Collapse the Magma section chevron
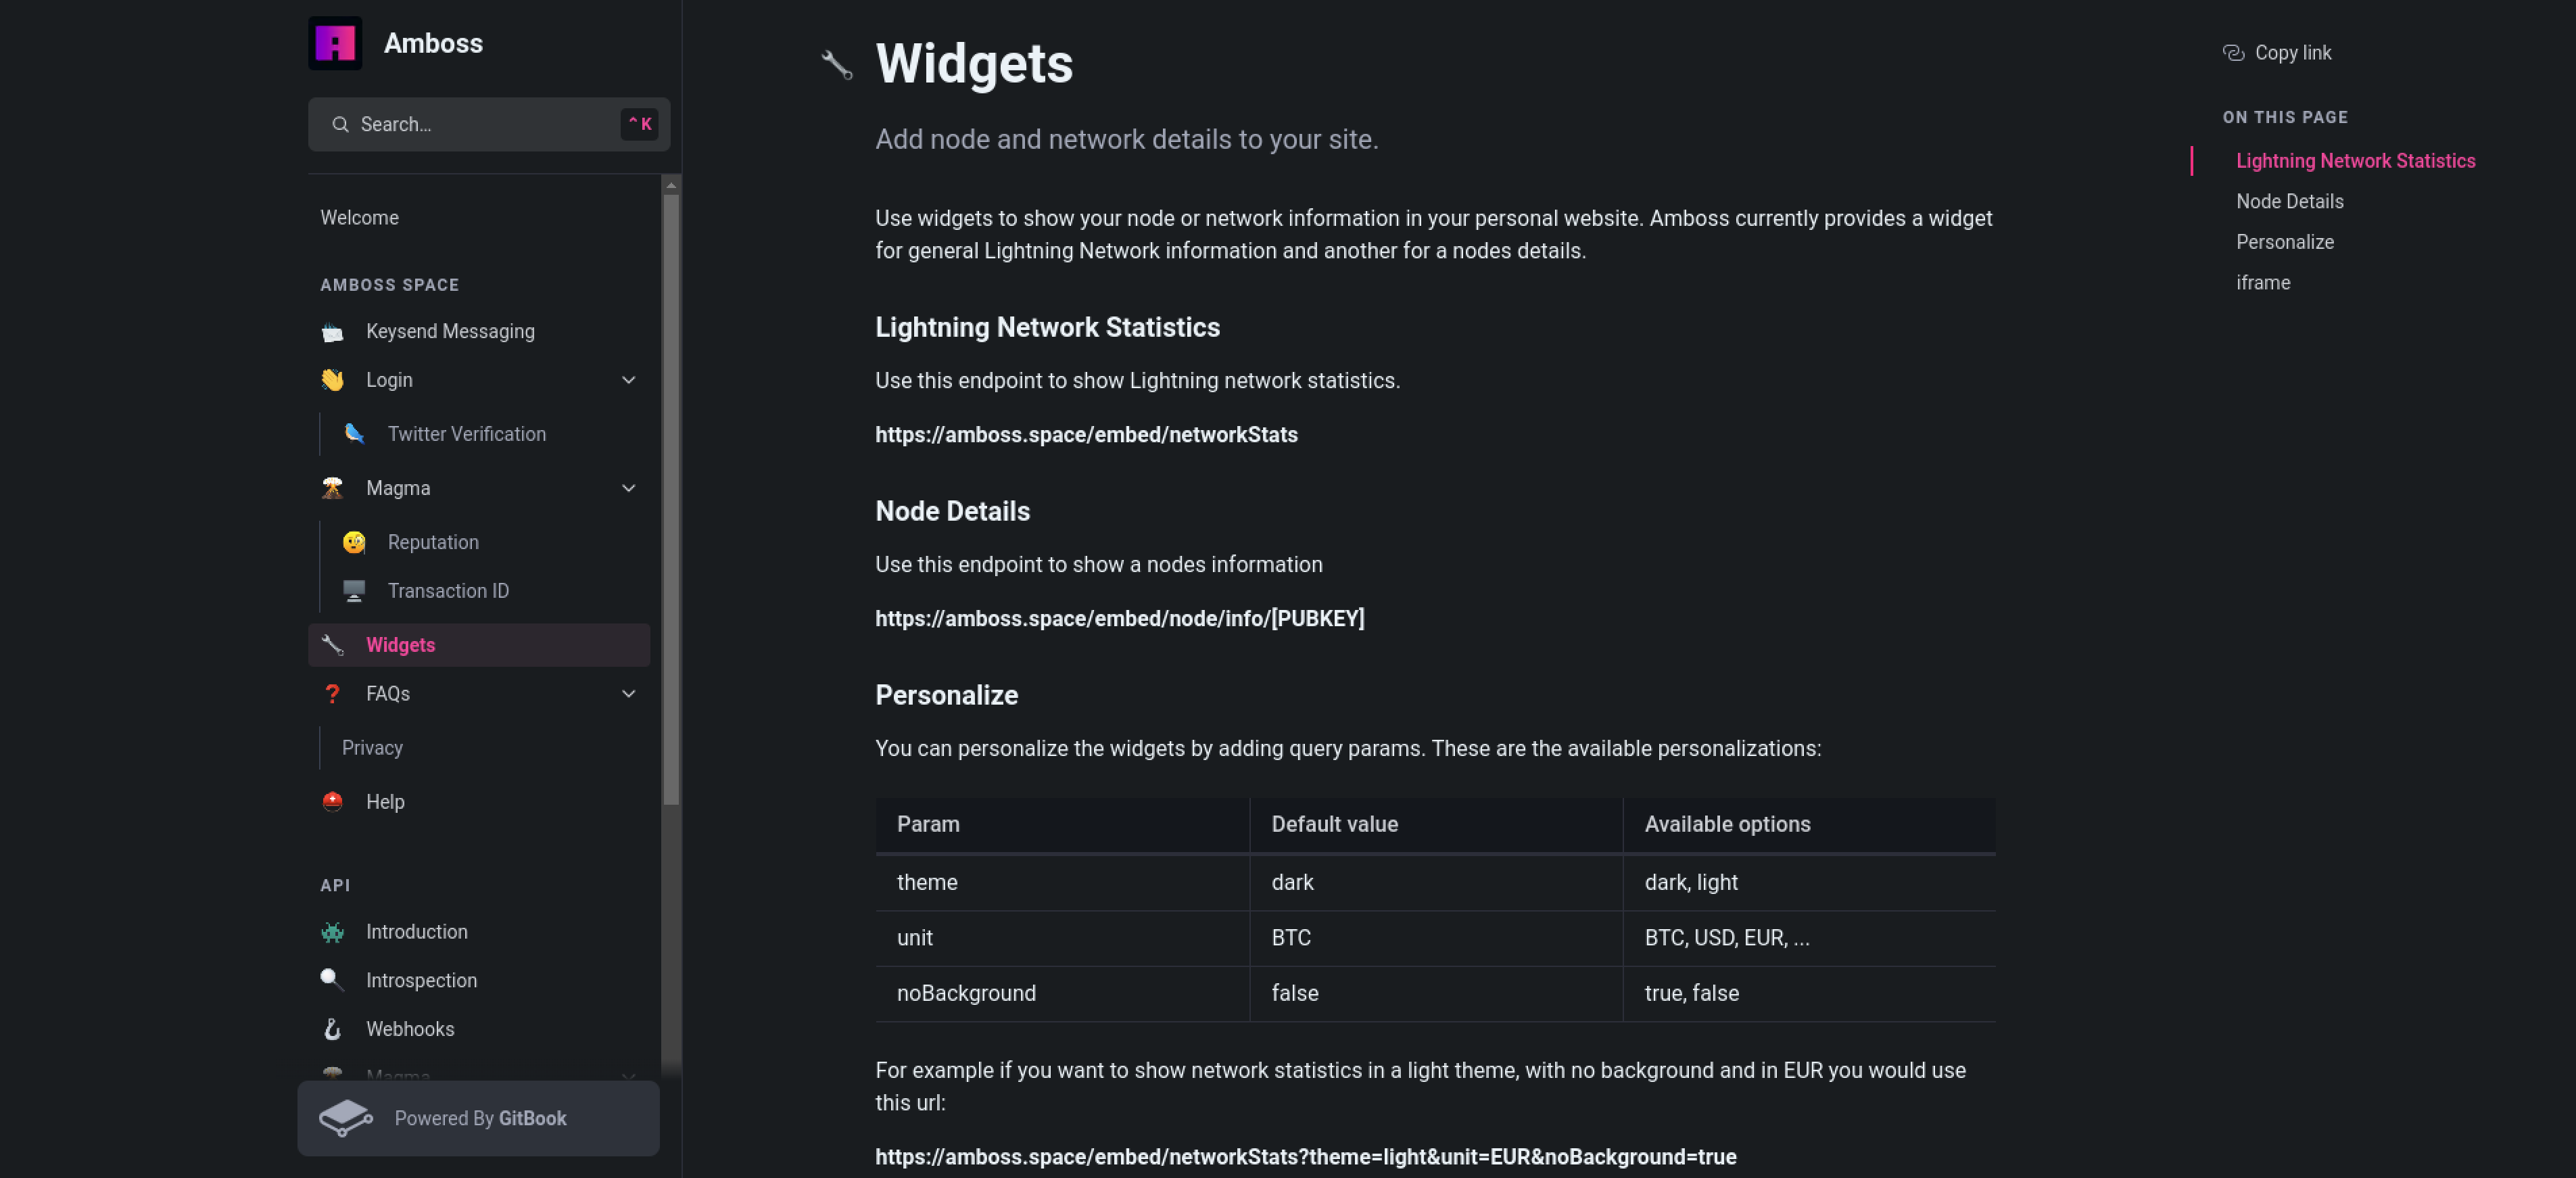Image resolution: width=2576 pixels, height=1178 pixels. point(628,488)
